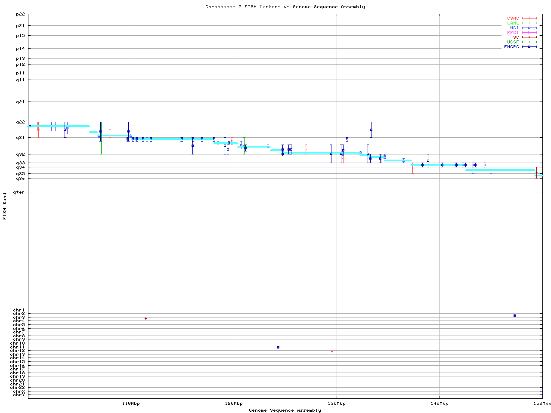The height and width of the screenshot is (413, 551).
Task: Select the UCSF legend green marker
Action: click(529, 42)
